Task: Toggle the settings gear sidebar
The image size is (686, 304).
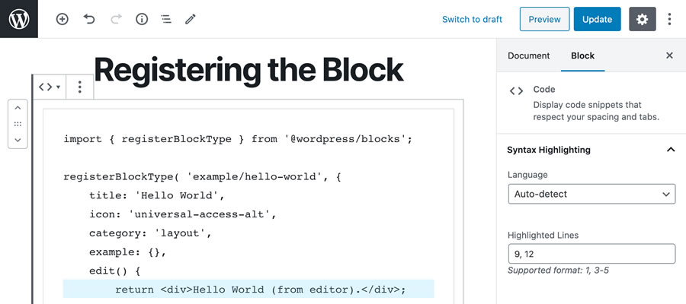Action: tap(642, 19)
